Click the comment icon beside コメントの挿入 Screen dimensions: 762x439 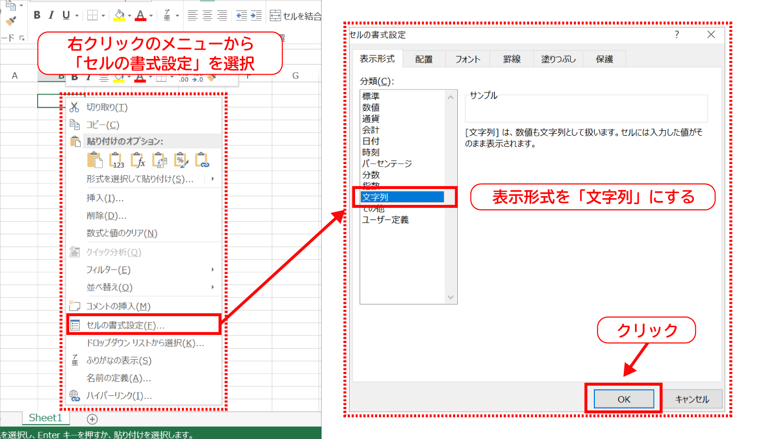click(75, 306)
